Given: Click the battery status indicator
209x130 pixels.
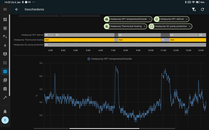Looking at the screenshot, I should [x=200, y=2].
